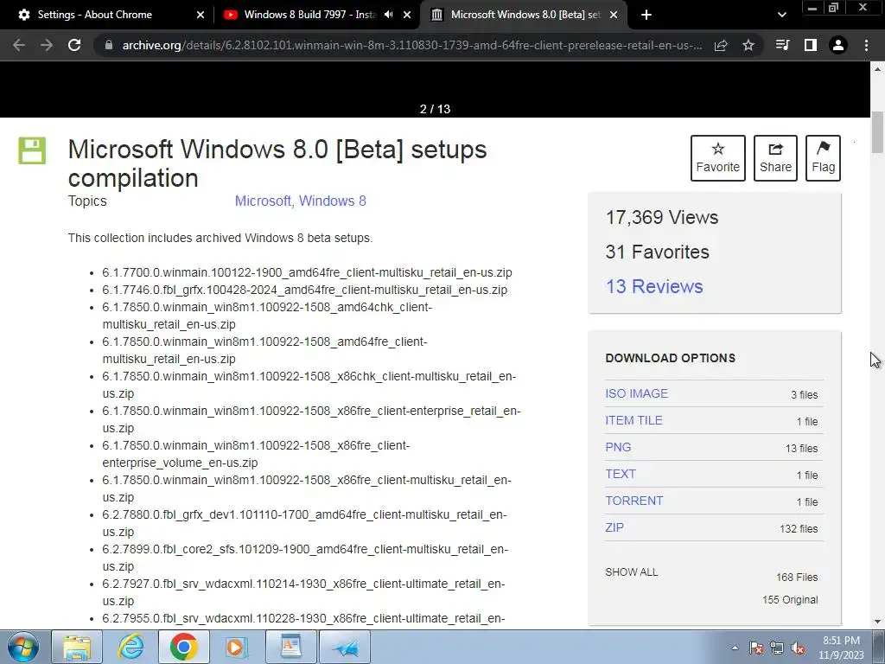Click the 2 / 13 image counter
Image resolution: width=885 pixels, height=664 pixels.
coord(436,109)
